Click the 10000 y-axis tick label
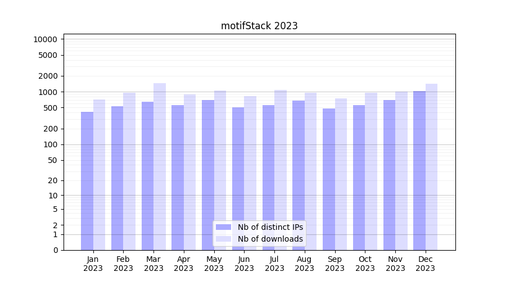 (x=45, y=39)
